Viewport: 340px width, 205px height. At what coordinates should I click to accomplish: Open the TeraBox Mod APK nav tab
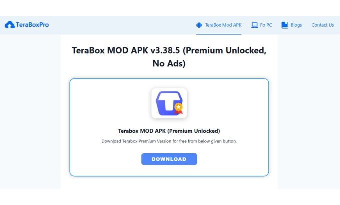(223, 25)
